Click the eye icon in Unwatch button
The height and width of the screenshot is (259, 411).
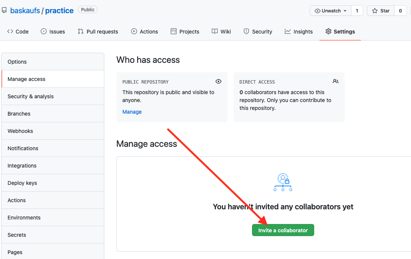(318, 11)
